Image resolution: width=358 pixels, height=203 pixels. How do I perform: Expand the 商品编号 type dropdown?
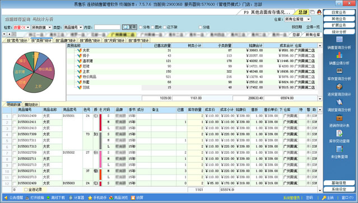click(73, 27)
